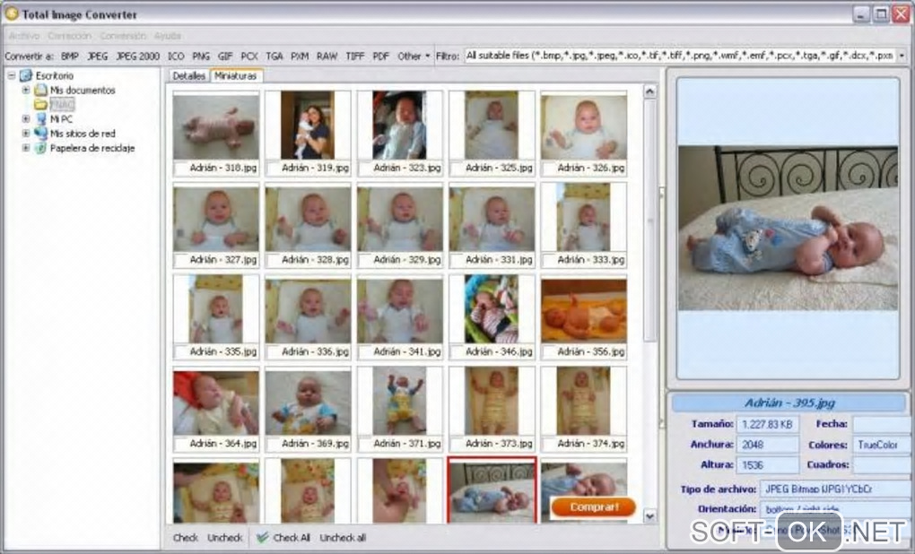Click the Papelera de reciclaje icon
915x554 pixels.
coord(40,148)
